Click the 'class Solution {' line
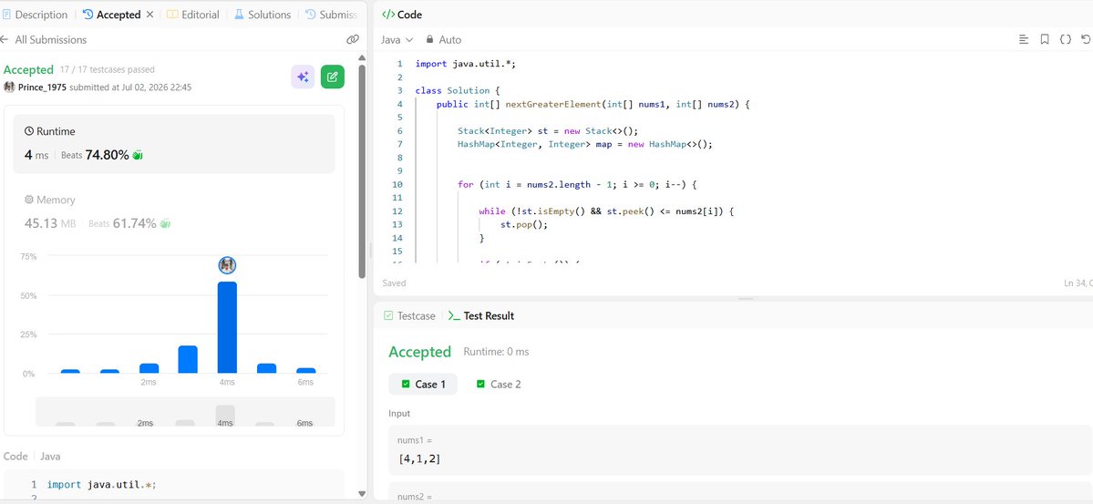This screenshot has width=1093, height=504. click(457, 90)
